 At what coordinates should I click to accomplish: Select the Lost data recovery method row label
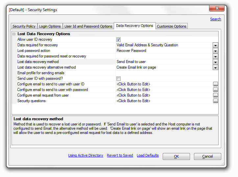click(38, 62)
